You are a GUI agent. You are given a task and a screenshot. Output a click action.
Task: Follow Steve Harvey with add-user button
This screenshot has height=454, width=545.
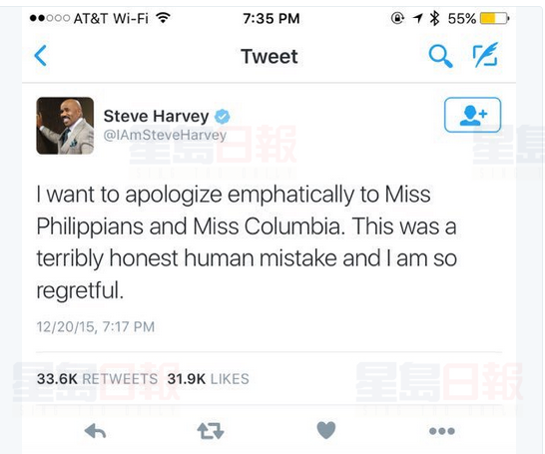tap(472, 115)
